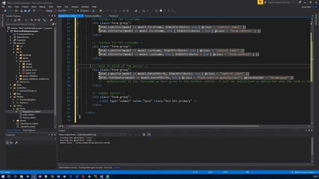This screenshot has height=179, width=319.
Task: Switch to the Person.cs tab
Action: coord(114,16)
